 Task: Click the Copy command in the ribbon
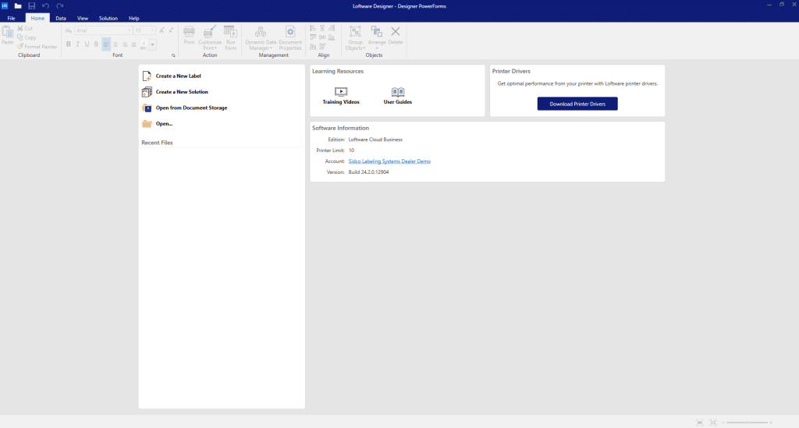tap(27, 37)
